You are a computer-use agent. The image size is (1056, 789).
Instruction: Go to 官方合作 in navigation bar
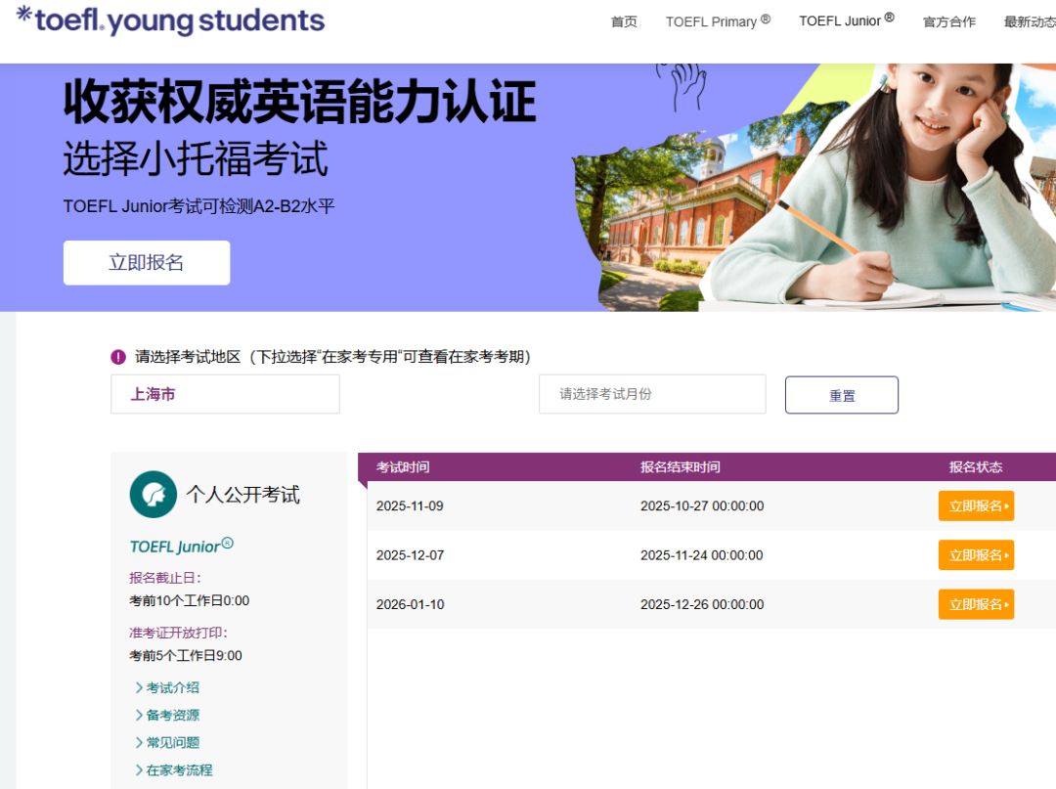point(948,22)
